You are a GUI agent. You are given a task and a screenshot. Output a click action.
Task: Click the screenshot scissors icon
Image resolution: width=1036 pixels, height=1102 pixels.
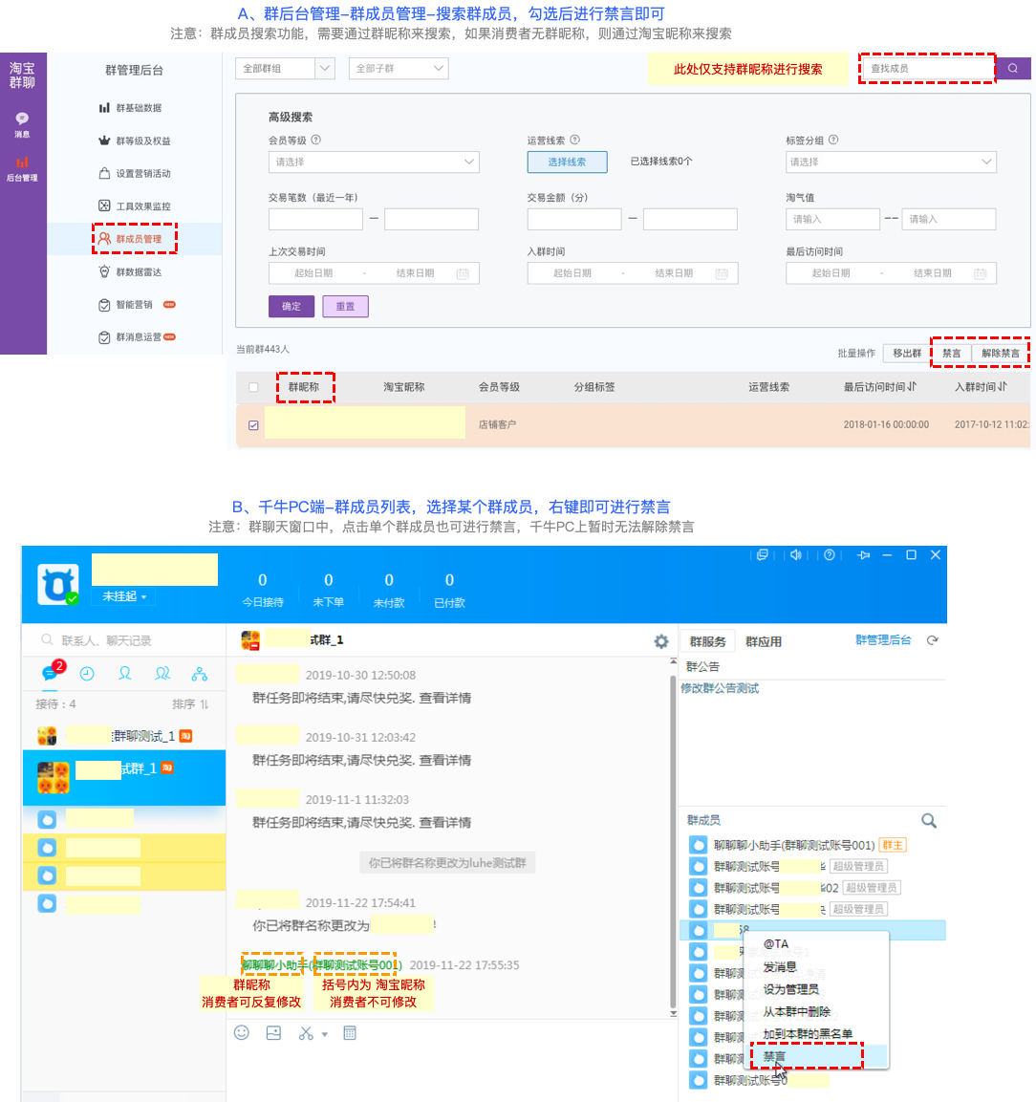click(x=306, y=1033)
